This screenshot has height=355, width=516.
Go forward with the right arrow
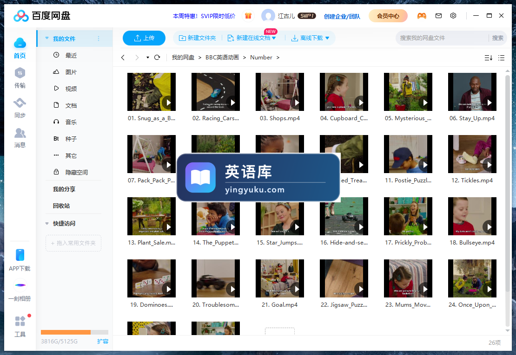pos(137,58)
